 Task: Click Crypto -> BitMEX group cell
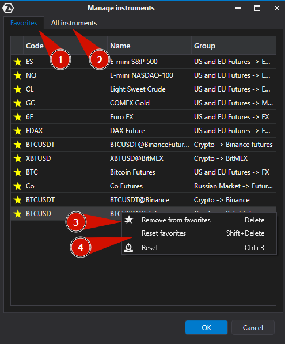[234, 158]
